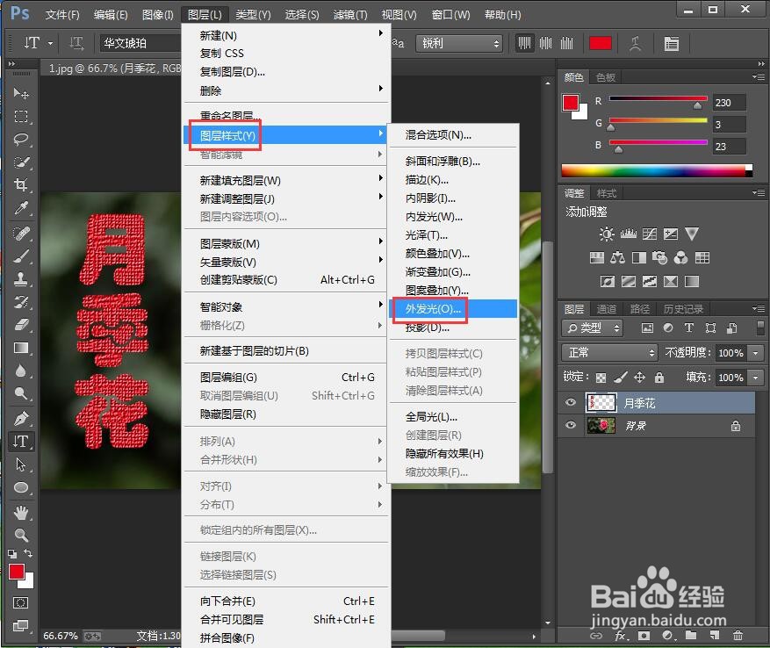Select the Zoom tool
The image size is (770, 648).
point(20,535)
